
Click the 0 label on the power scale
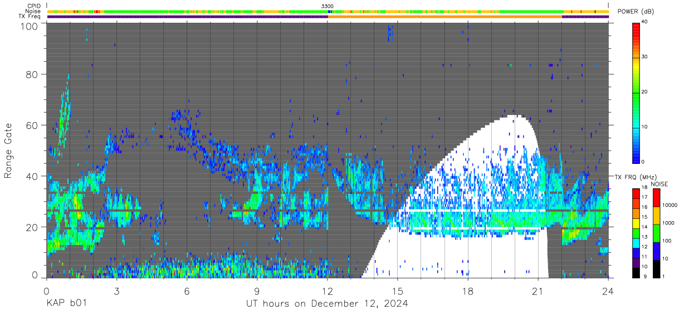click(643, 162)
